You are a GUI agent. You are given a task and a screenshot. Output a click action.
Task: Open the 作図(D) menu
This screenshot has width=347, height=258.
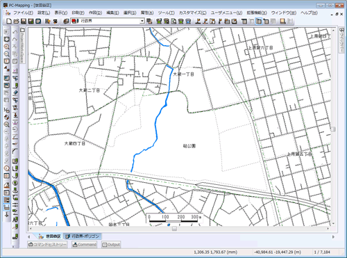pyautogui.click(x=96, y=13)
